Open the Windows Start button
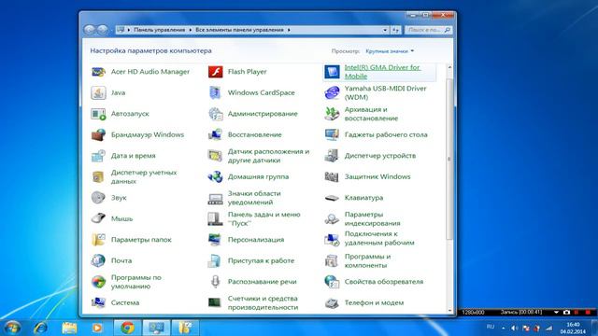598x336 pixels. (x=11, y=328)
